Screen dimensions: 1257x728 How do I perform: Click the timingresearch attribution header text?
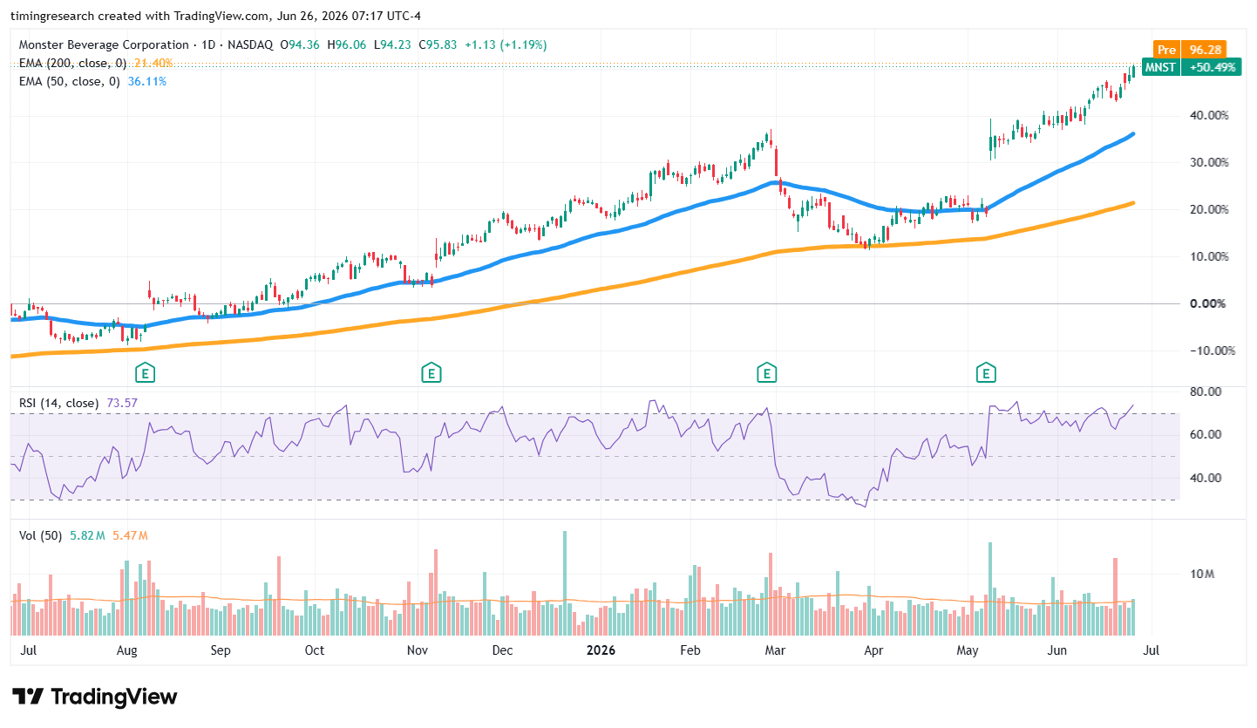click(215, 15)
